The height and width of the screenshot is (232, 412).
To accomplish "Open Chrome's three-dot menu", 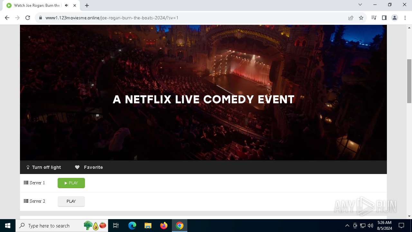I will [405, 18].
